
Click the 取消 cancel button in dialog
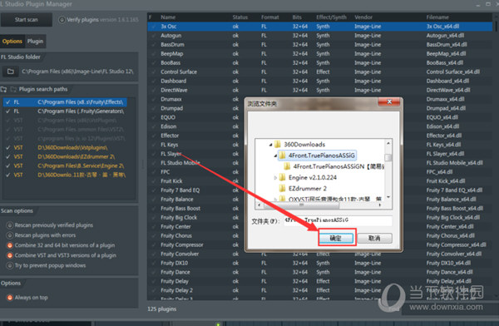[x=374, y=238]
